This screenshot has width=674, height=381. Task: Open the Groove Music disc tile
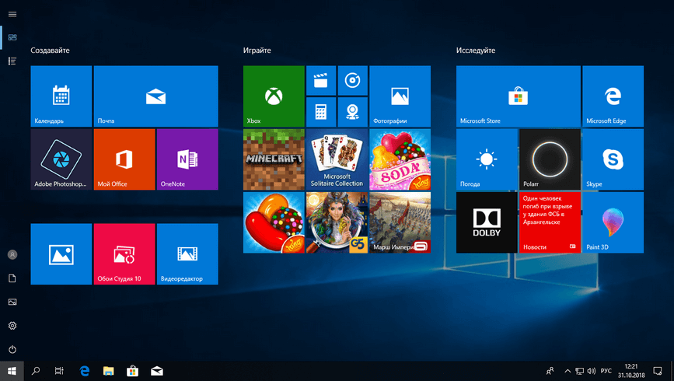click(352, 80)
